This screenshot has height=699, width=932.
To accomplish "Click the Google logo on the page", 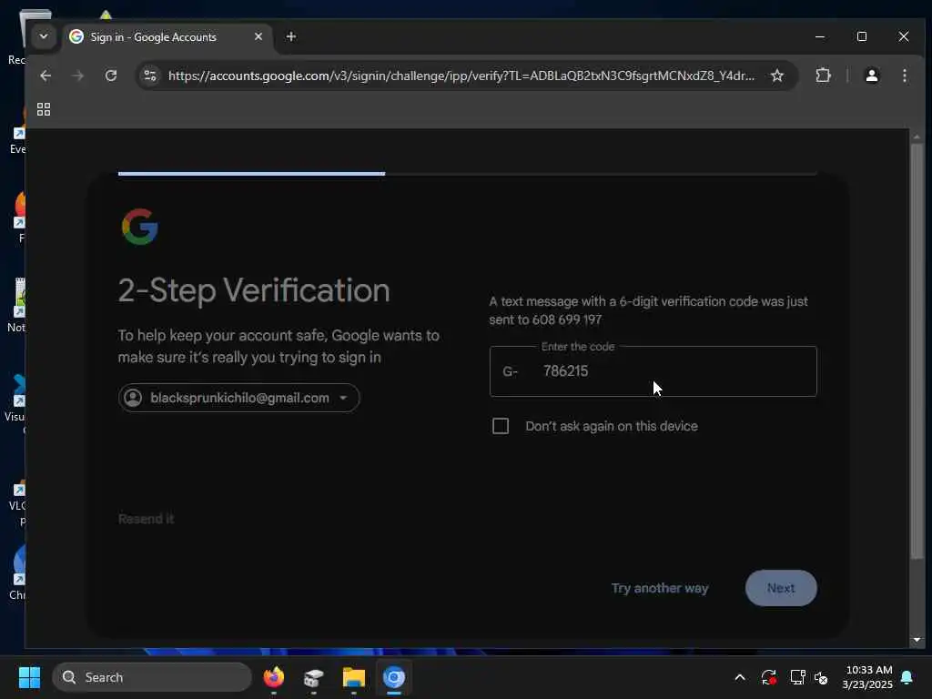I will pos(139,227).
